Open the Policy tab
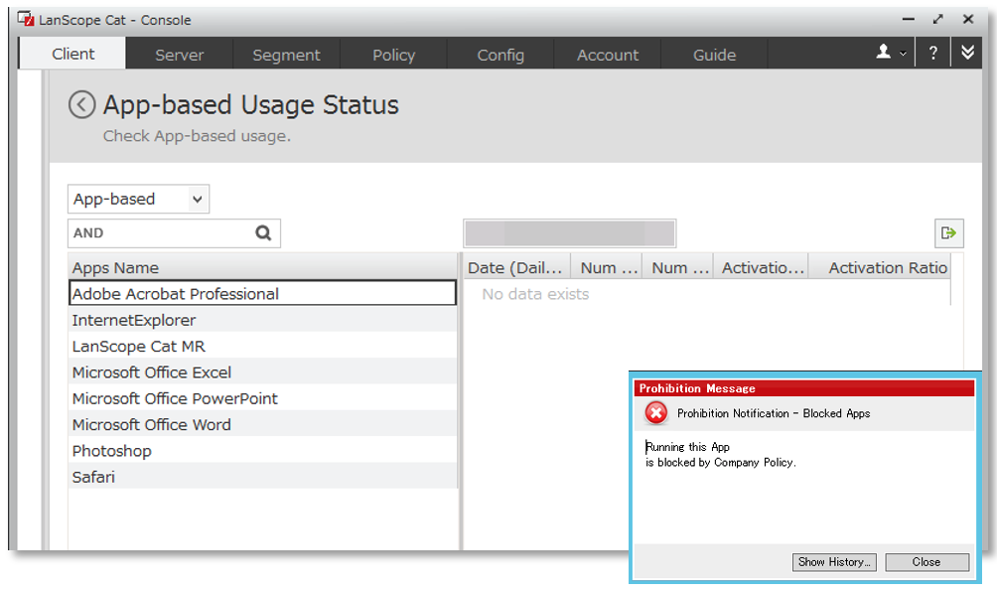The height and width of the screenshot is (593, 997). (x=393, y=55)
